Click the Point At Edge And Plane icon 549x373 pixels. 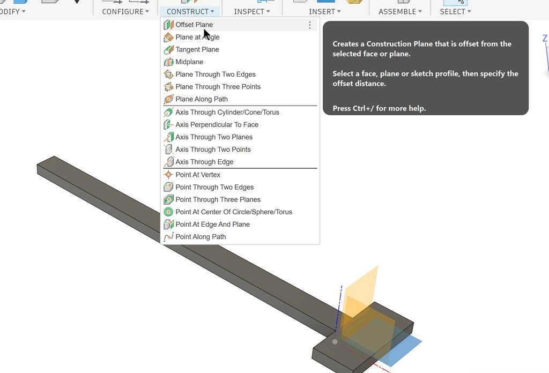tap(168, 225)
